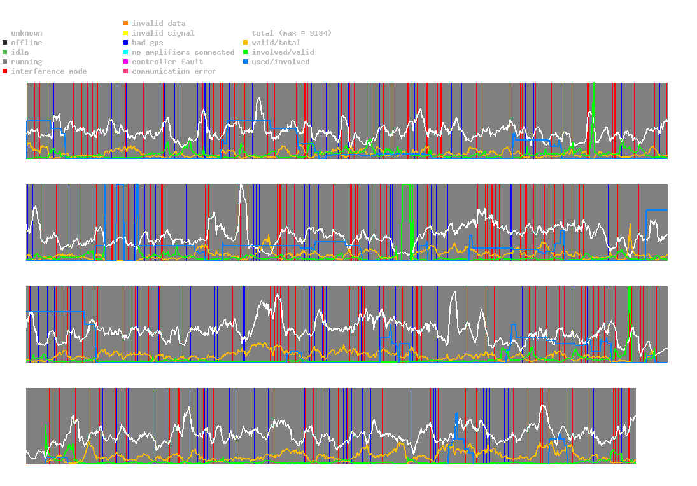Select the yellow invalid signal legend swatch
The width and height of the screenshot is (697, 486).
tap(126, 33)
